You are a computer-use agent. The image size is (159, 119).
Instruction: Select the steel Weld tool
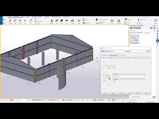(x=31, y=21)
